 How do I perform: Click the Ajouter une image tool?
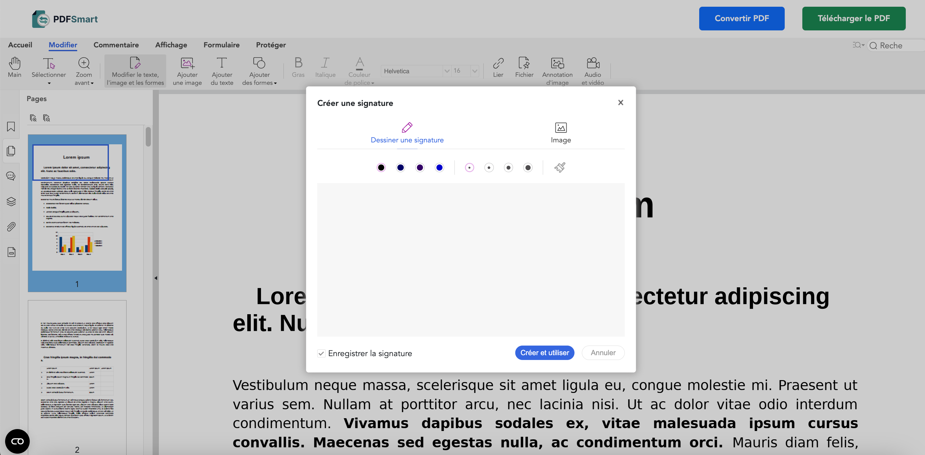coord(187,70)
